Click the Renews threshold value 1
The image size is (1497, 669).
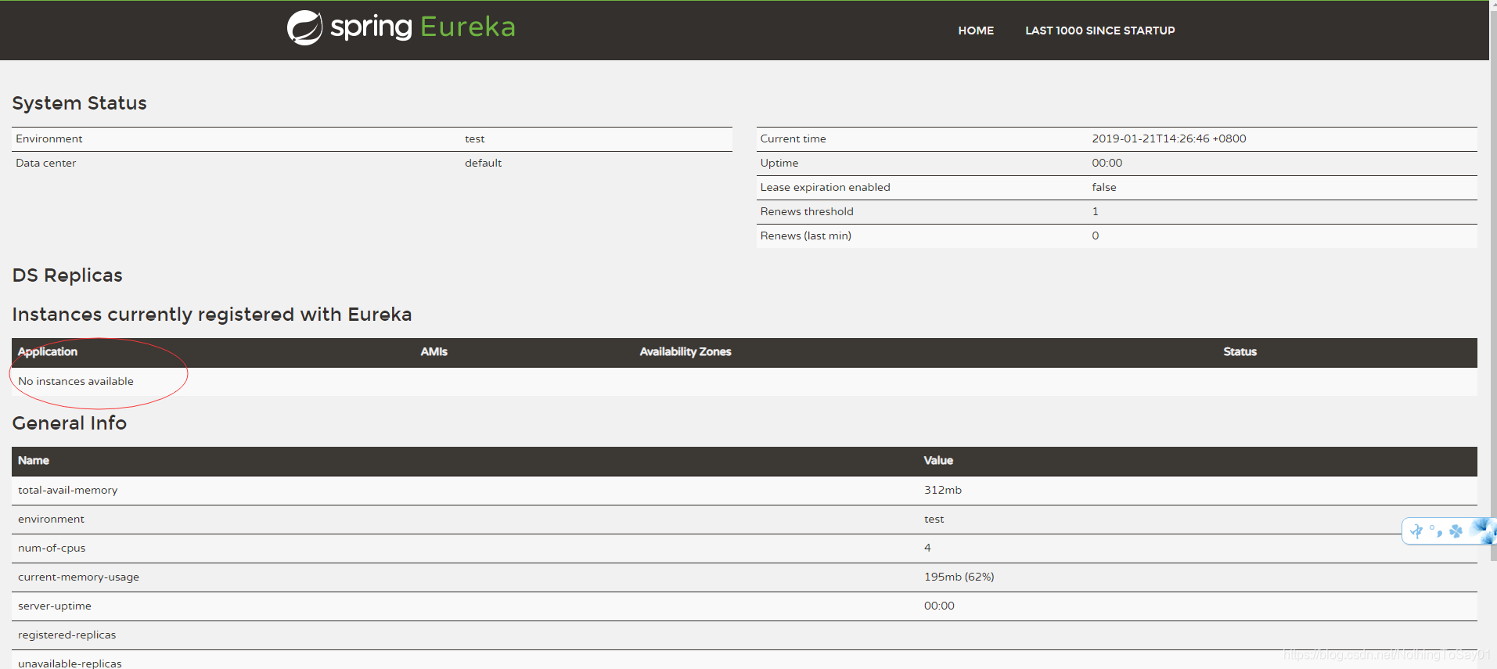pyautogui.click(x=1095, y=211)
